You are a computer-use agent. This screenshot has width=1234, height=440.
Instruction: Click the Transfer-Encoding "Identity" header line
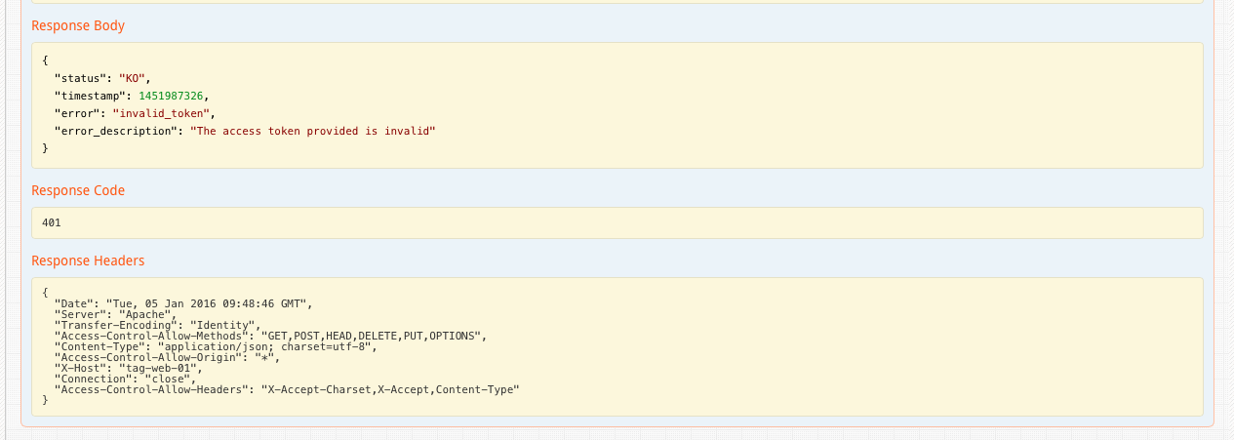[x=156, y=325]
